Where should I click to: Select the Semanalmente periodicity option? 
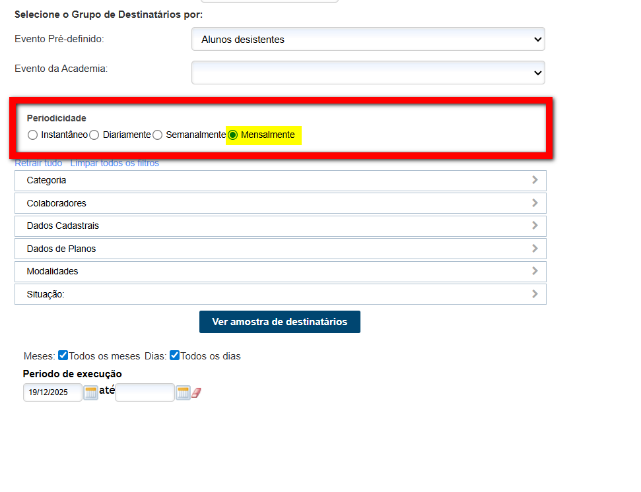coord(157,135)
